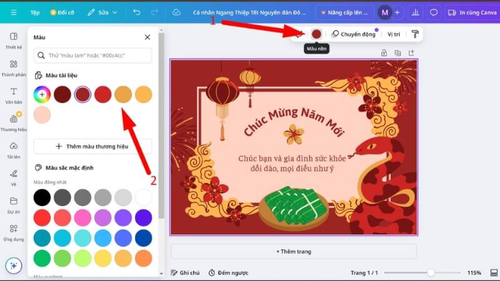Screen dimensions: 500x281
Task: Open the Thành phần elements panel
Action: (x=13, y=68)
